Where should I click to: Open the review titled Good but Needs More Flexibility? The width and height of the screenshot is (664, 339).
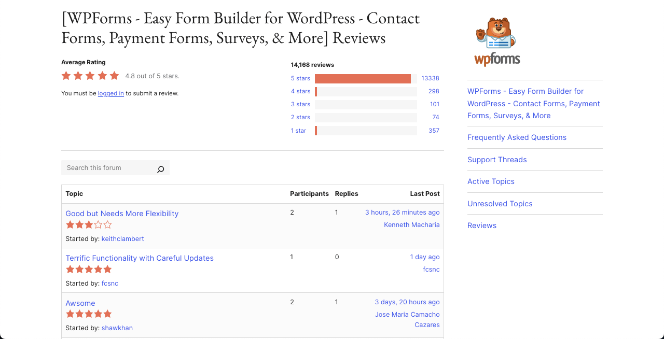point(122,214)
